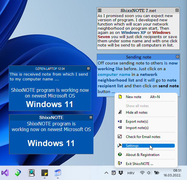Click the Exit ShixxNOTE door icon

point(120,163)
